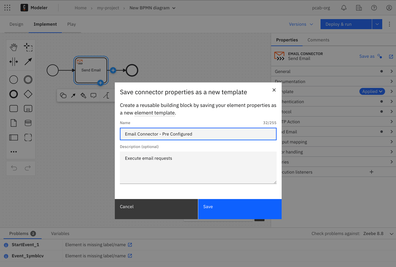Open the app switcher grid menu

pyautogui.click(x=7, y=8)
